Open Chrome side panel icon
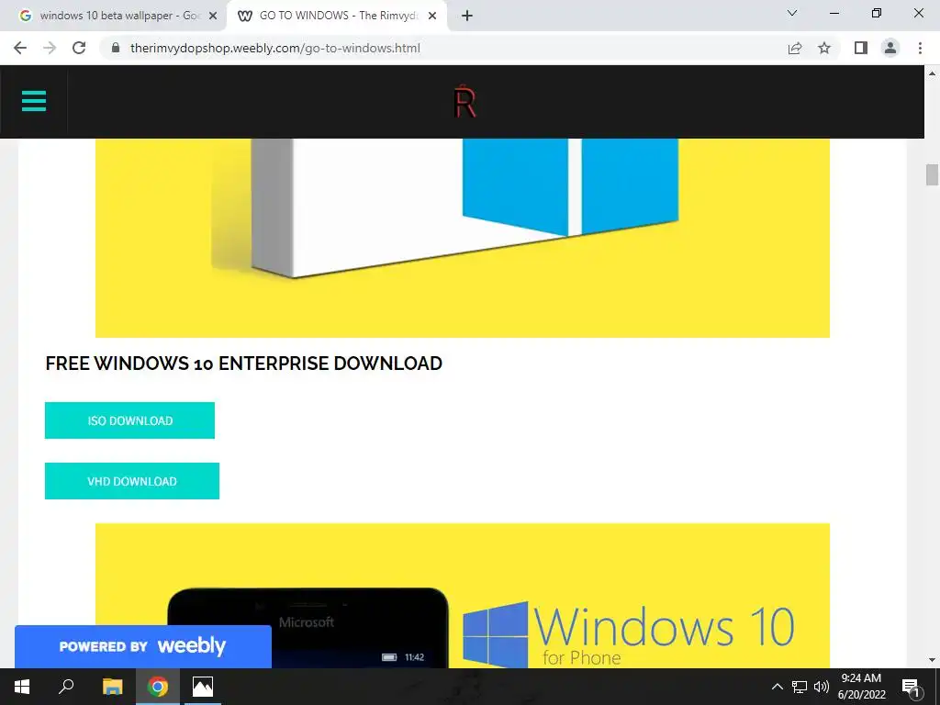The height and width of the screenshot is (705, 940). pos(861,48)
